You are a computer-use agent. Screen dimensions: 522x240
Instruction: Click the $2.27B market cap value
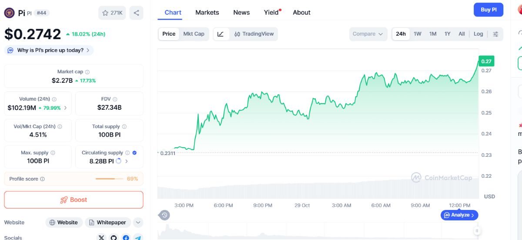[x=62, y=81]
